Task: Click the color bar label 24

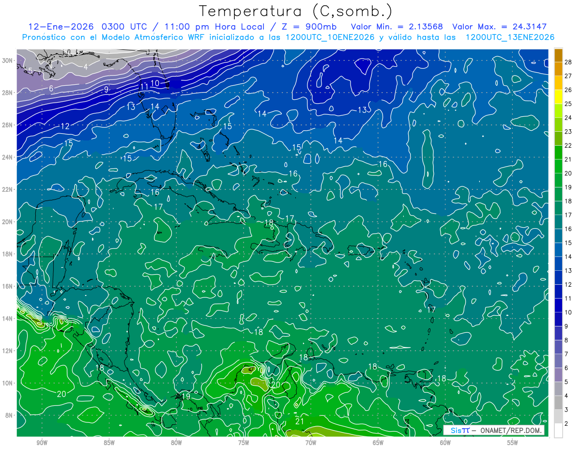Action: tap(568, 118)
